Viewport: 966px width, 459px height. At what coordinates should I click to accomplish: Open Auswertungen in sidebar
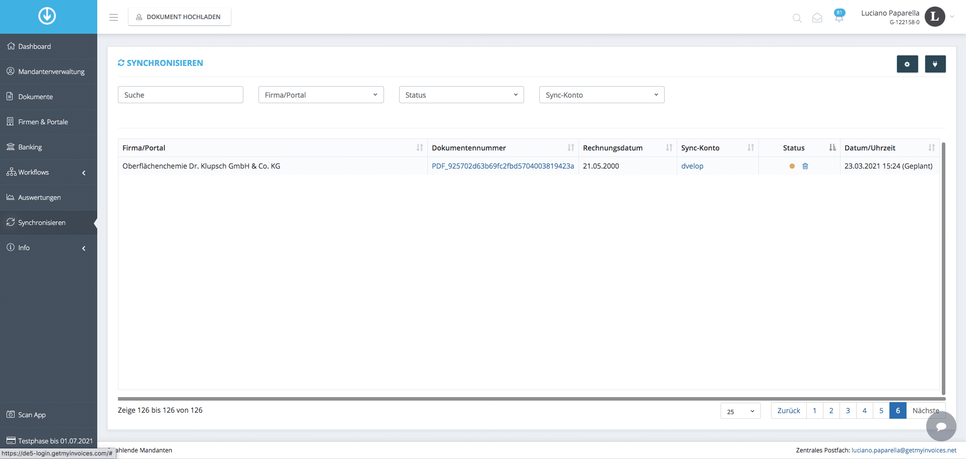[x=48, y=197]
